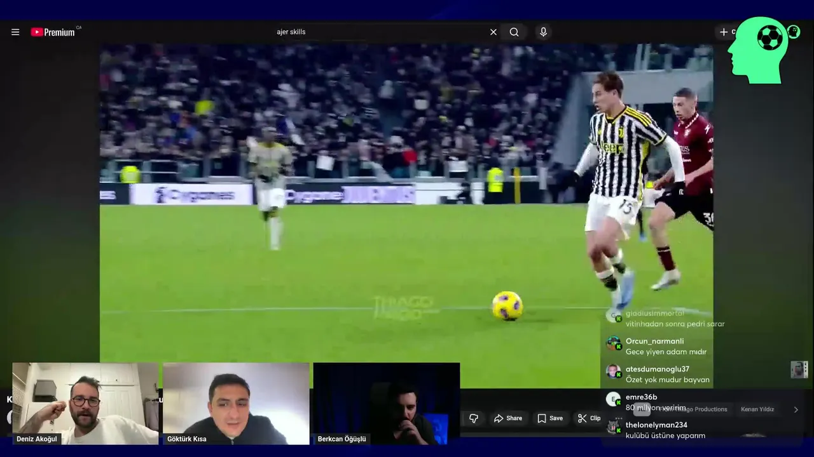The width and height of the screenshot is (814, 457).
Task: Click the Create plus button
Action: coord(724,32)
